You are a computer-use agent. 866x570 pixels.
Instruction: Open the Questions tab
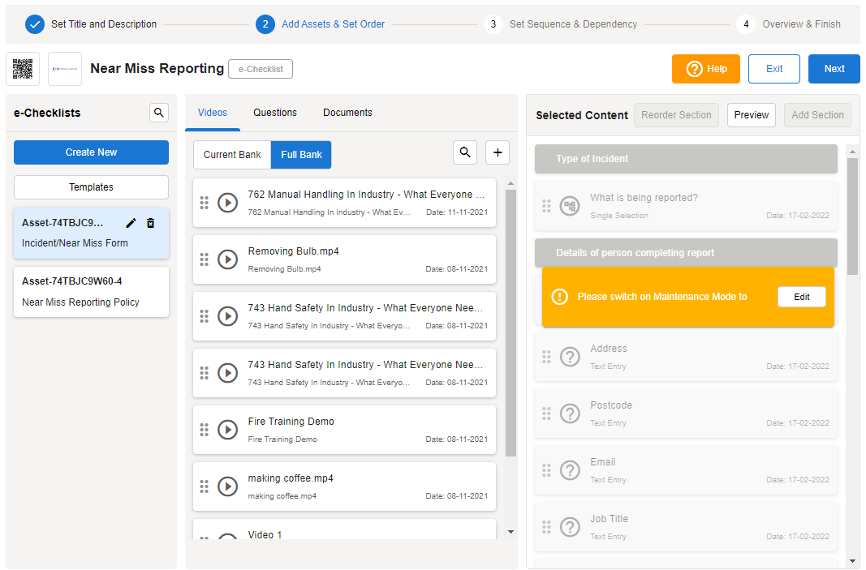[x=275, y=113]
